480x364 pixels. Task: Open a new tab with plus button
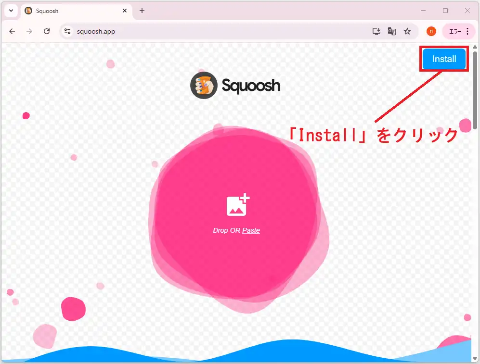[x=142, y=11]
